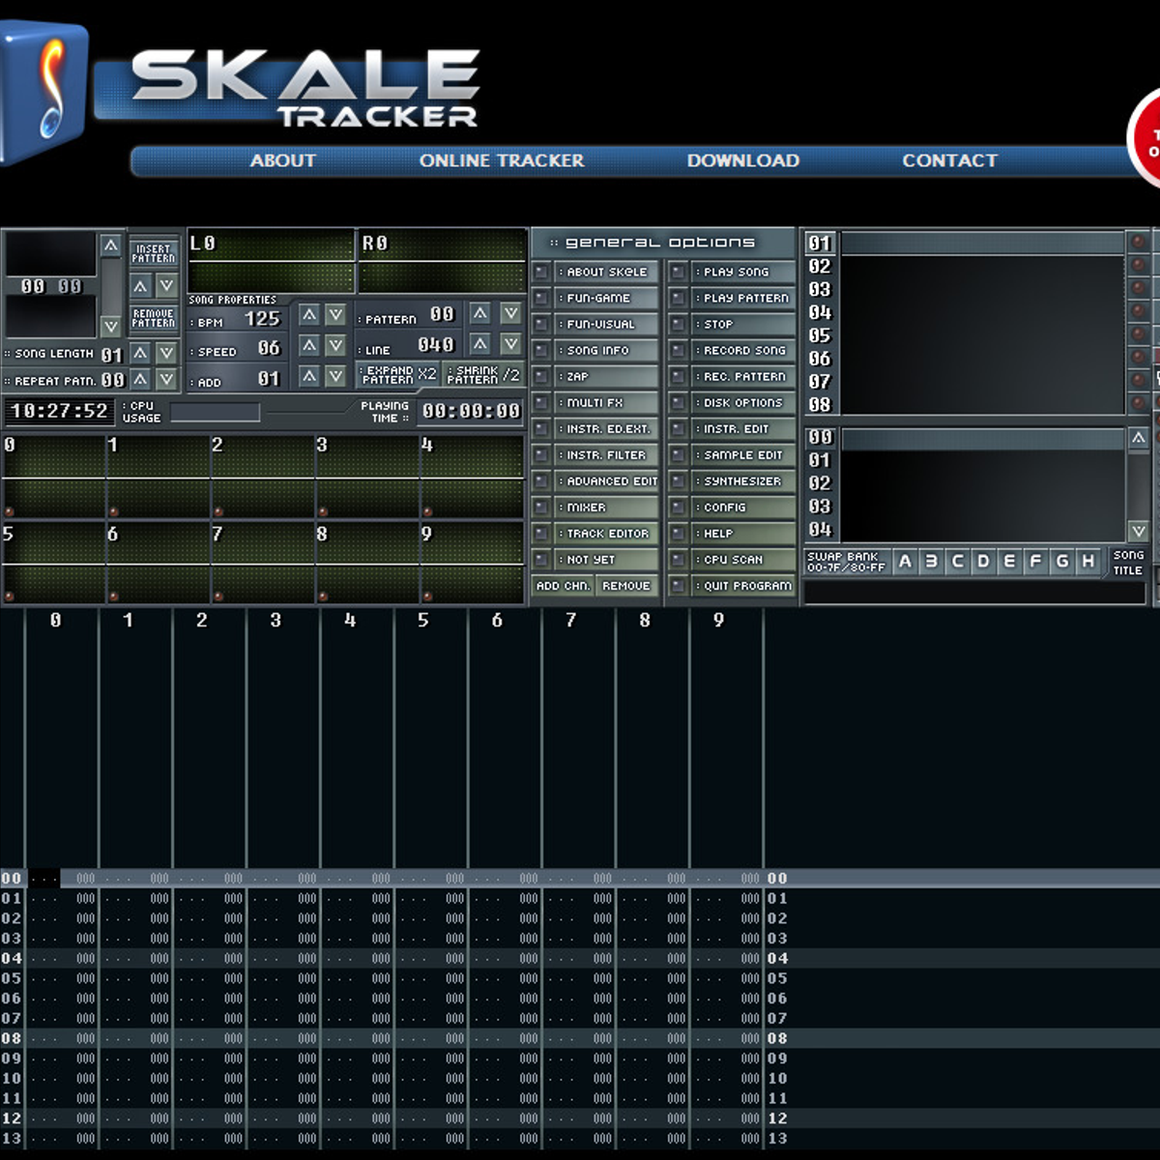Click the red LED in channel scope 0
The width and height of the screenshot is (1160, 1160).
(9, 511)
